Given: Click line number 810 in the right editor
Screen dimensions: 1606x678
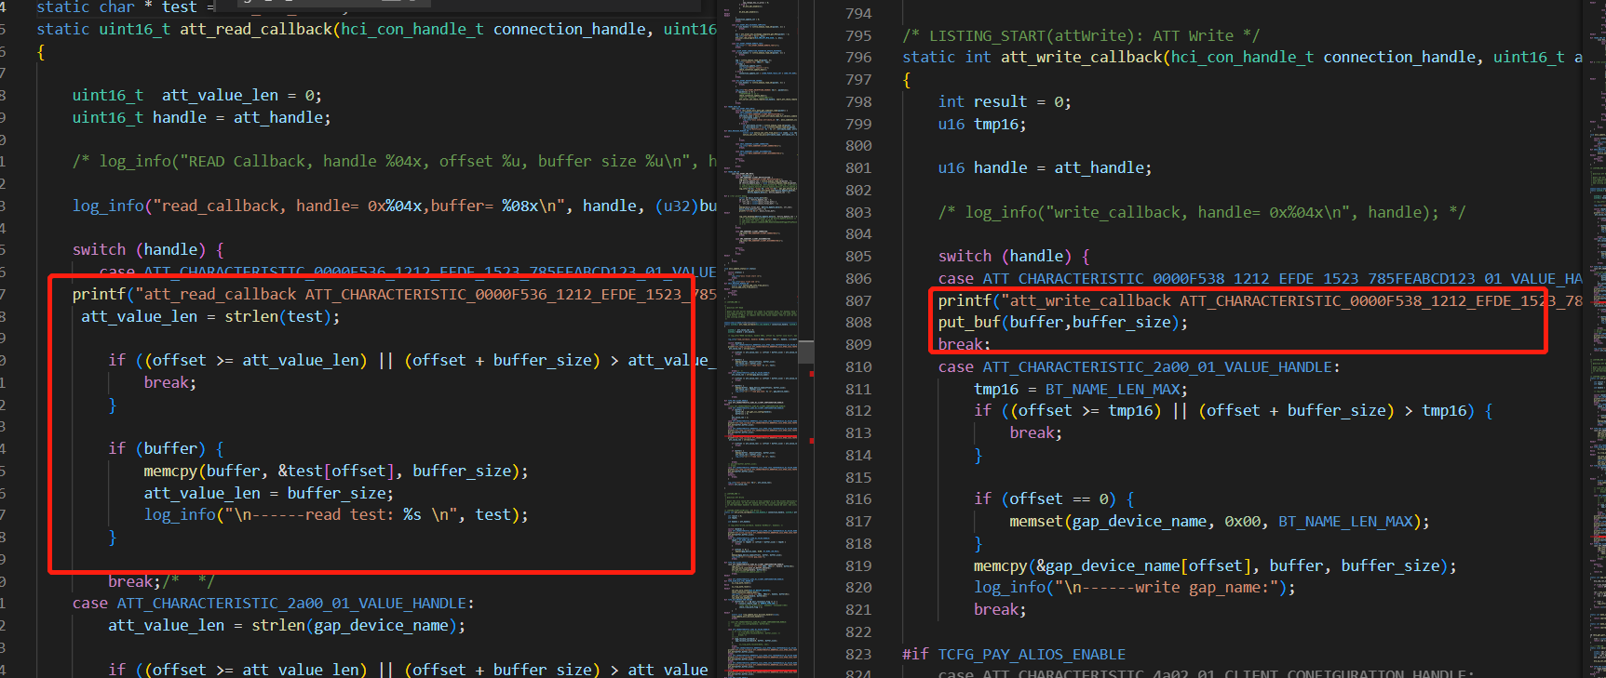Looking at the screenshot, I should coord(858,366).
